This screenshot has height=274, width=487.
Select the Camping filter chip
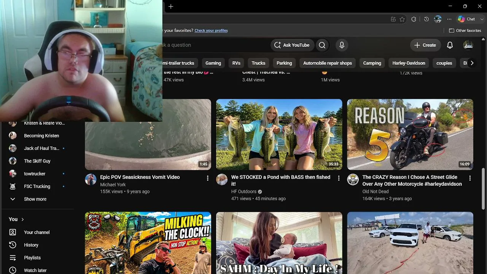[372, 63]
